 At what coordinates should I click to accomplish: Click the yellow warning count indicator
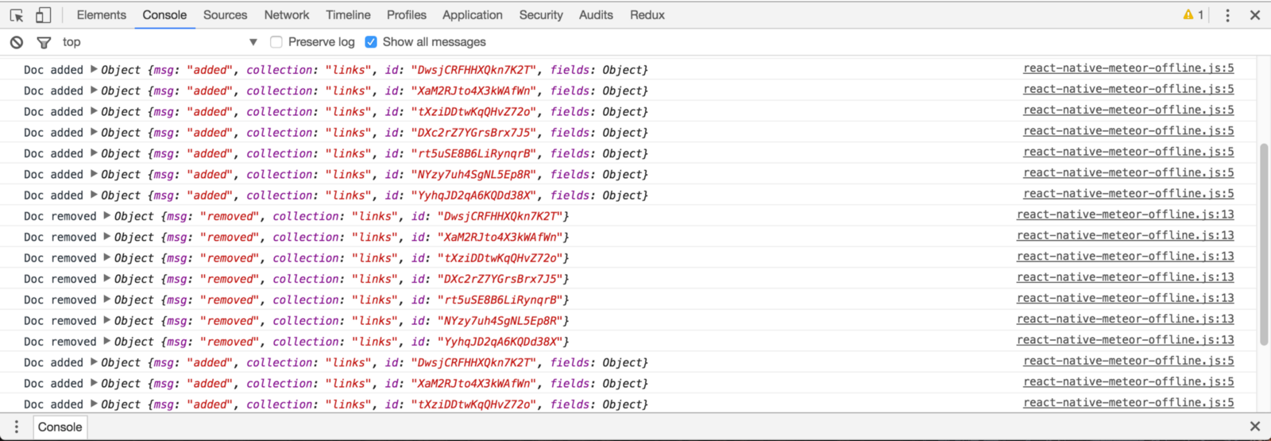coord(1193,15)
